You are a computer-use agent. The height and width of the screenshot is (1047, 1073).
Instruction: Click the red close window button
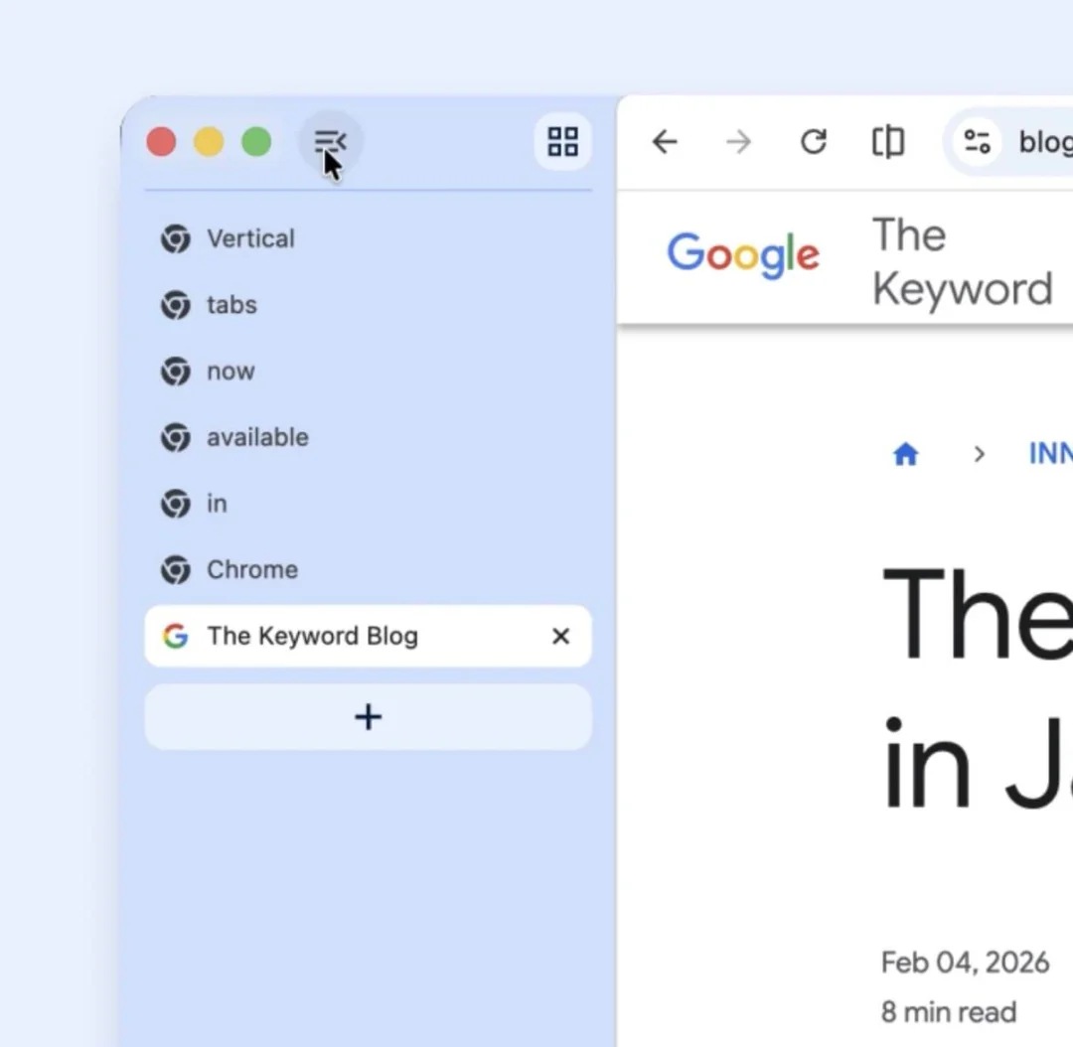[162, 142]
